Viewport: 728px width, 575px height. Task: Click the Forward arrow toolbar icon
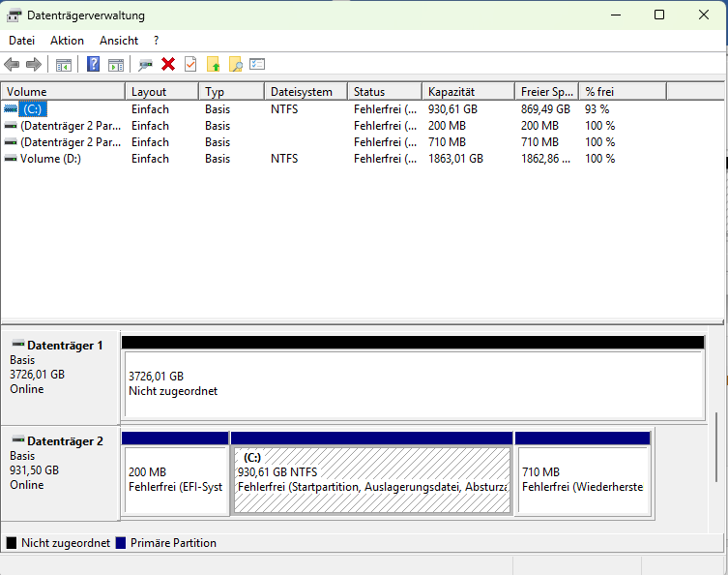(x=34, y=64)
